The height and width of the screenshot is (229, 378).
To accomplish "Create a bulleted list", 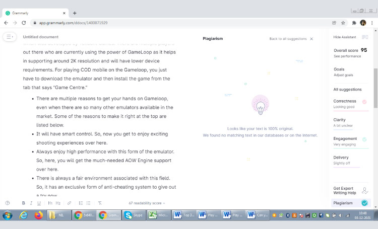I will (89, 203).
